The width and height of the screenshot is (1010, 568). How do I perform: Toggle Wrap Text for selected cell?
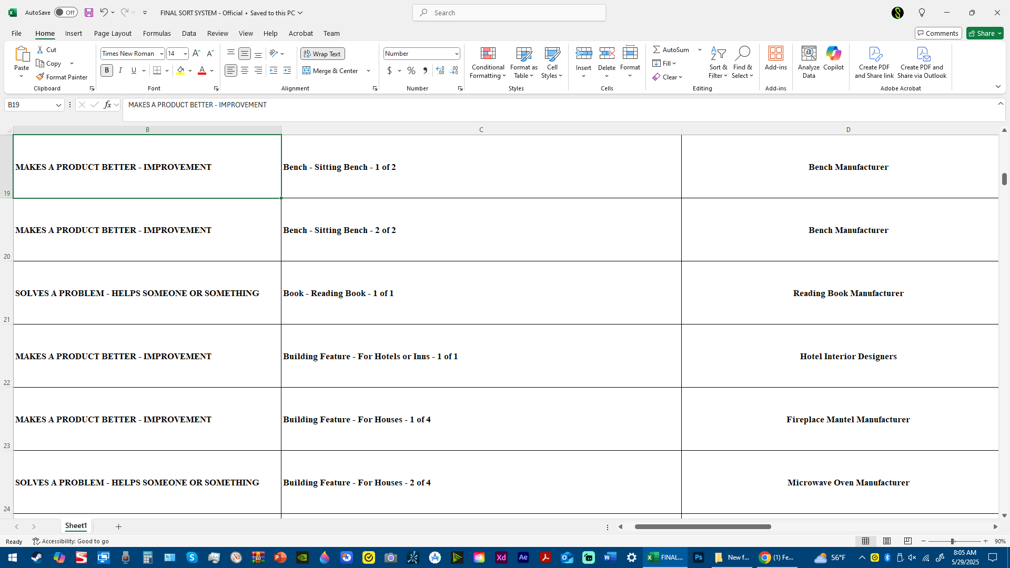tap(322, 54)
